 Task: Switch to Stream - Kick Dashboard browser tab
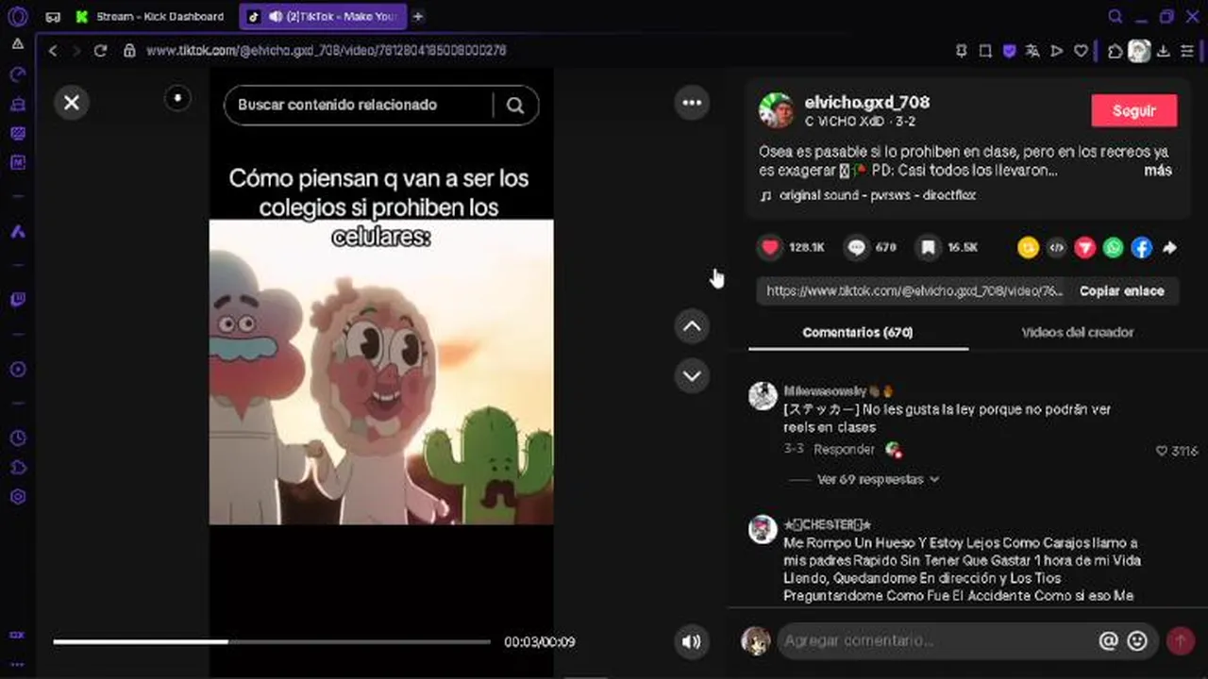click(151, 16)
